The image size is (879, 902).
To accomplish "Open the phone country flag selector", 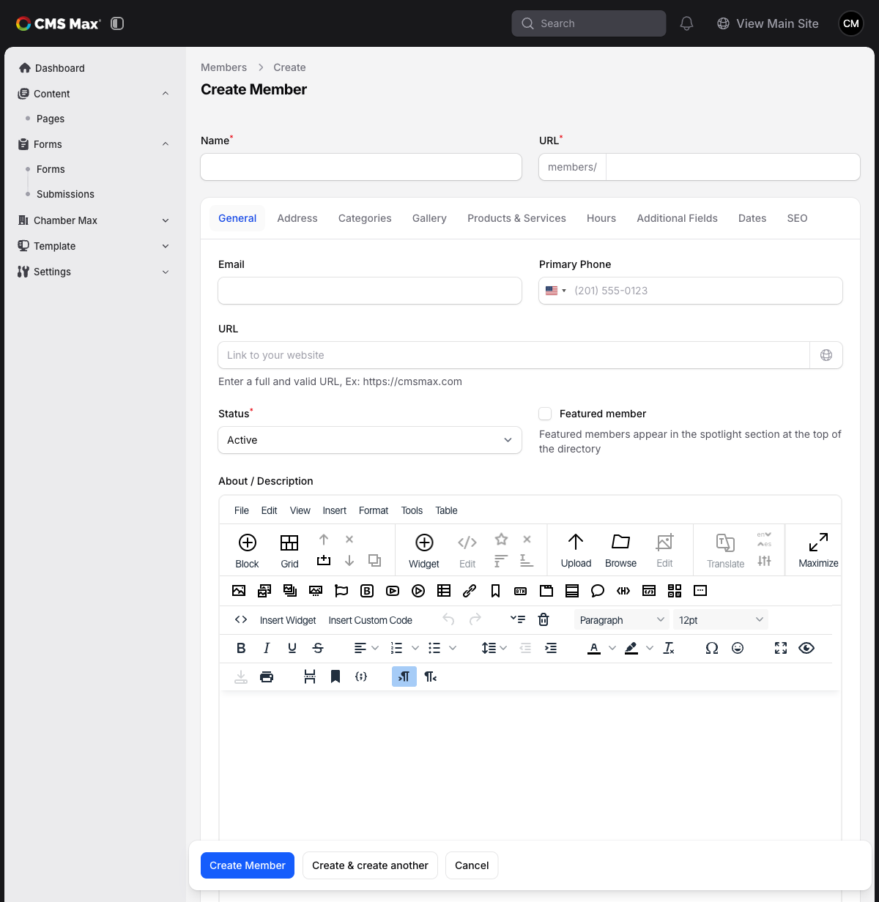I will [x=556, y=291].
